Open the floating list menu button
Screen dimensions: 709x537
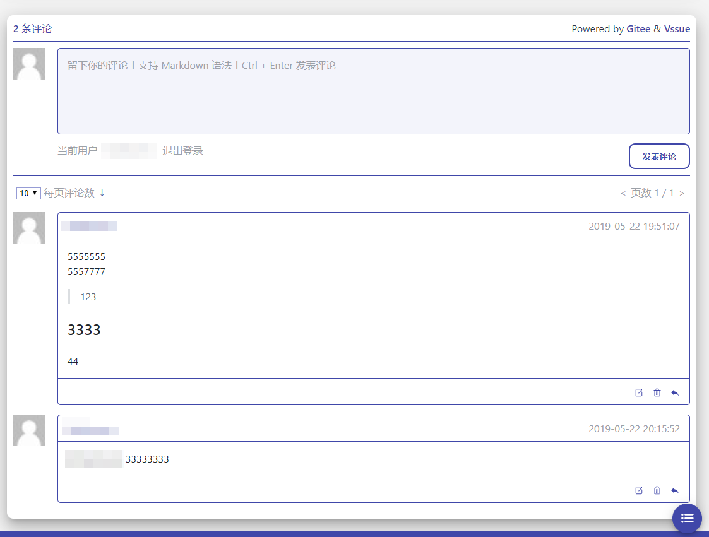point(687,518)
